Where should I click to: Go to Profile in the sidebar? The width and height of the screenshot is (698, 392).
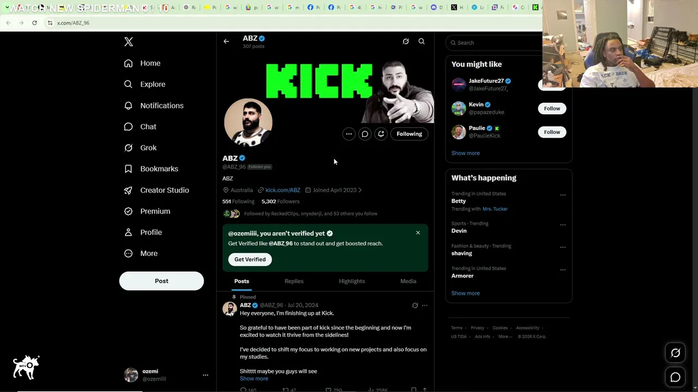click(142, 232)
